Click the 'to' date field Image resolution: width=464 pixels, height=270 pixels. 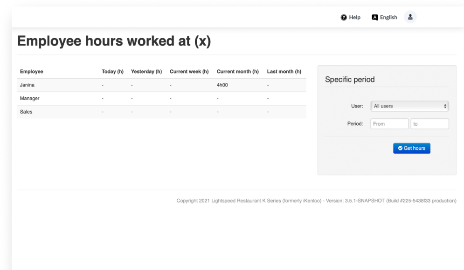pyautogui.click(x=429, y=124)
